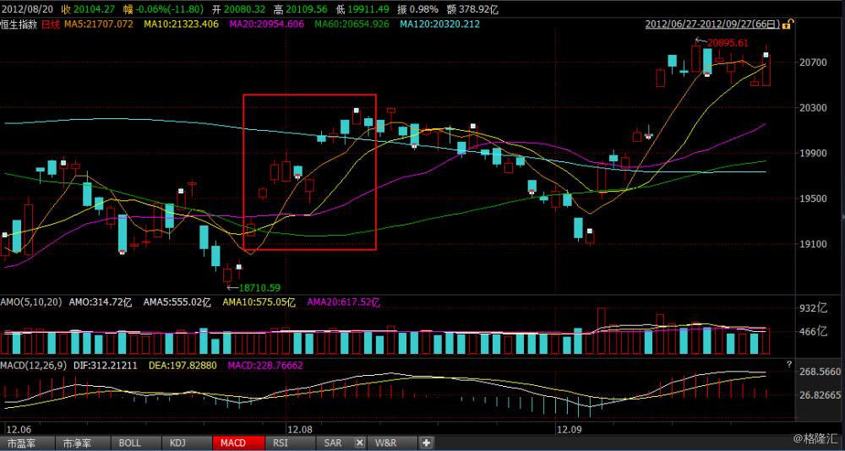The image size is (845, 451).
Task: Switch to the BOLL indicator tab
Action: [x=129, y=443]
